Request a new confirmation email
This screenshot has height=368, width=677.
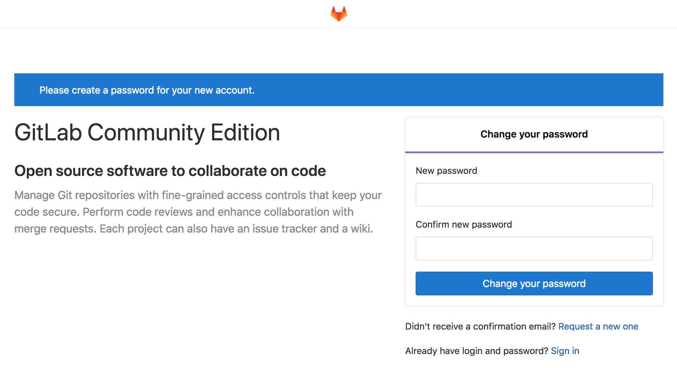599,326
